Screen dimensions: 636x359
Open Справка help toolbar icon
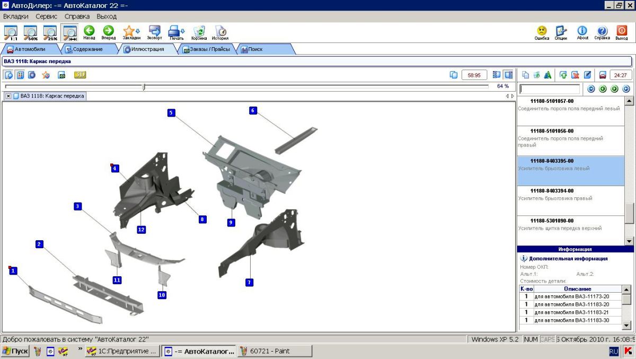click(x=602, y=33)
